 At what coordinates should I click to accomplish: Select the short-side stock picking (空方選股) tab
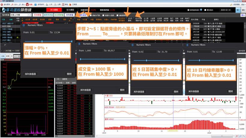point(70,10)
